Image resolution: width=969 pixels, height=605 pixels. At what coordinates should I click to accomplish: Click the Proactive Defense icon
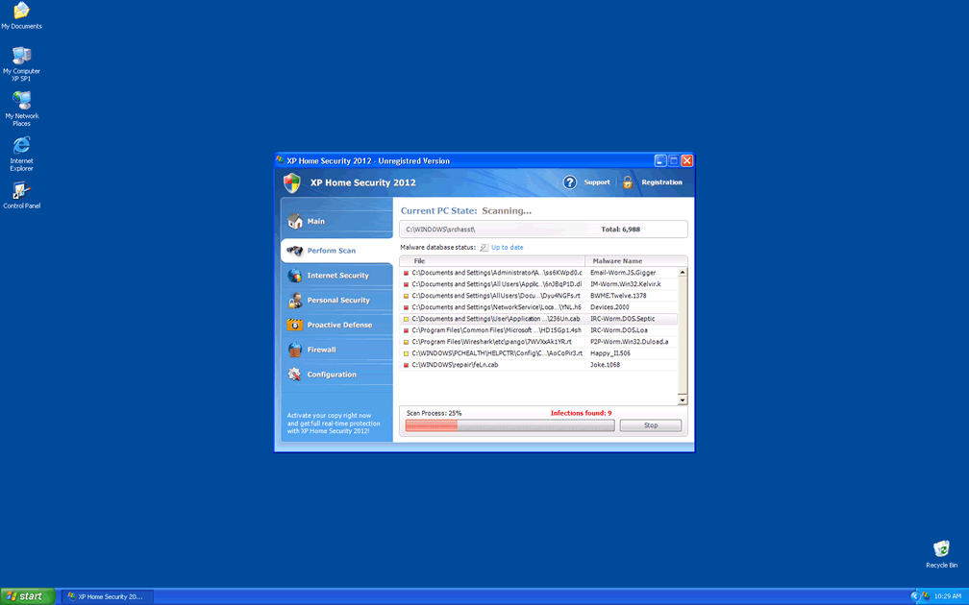pyautogui.click(x=294, y=326)
